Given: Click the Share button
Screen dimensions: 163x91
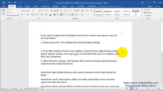Looking at the screenshot, I should tap(157, 6).
